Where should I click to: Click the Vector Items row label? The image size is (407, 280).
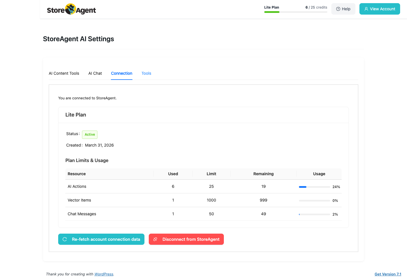79,200
